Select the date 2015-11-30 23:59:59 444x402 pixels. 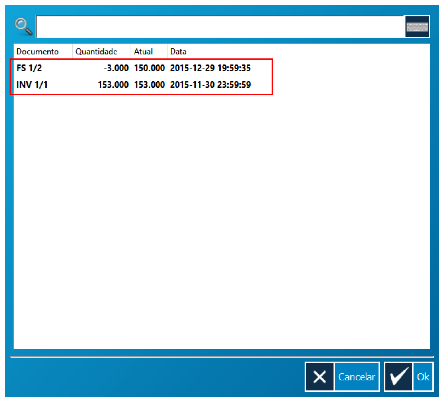tap(210, 85)
